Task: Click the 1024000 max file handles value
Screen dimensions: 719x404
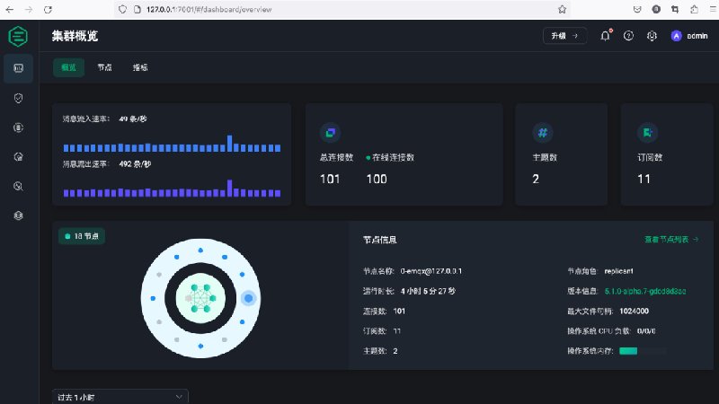Action: [x=635, y=311]
